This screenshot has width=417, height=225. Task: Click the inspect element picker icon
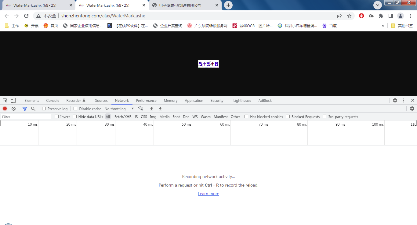(5, 100)
